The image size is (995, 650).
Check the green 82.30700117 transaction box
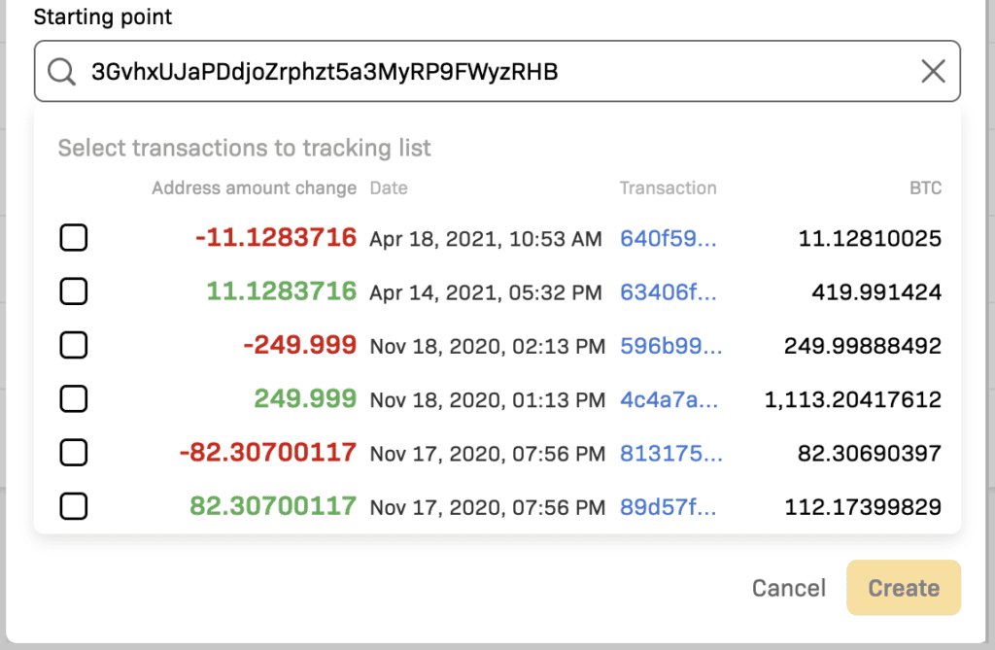(x=74, y=506)
